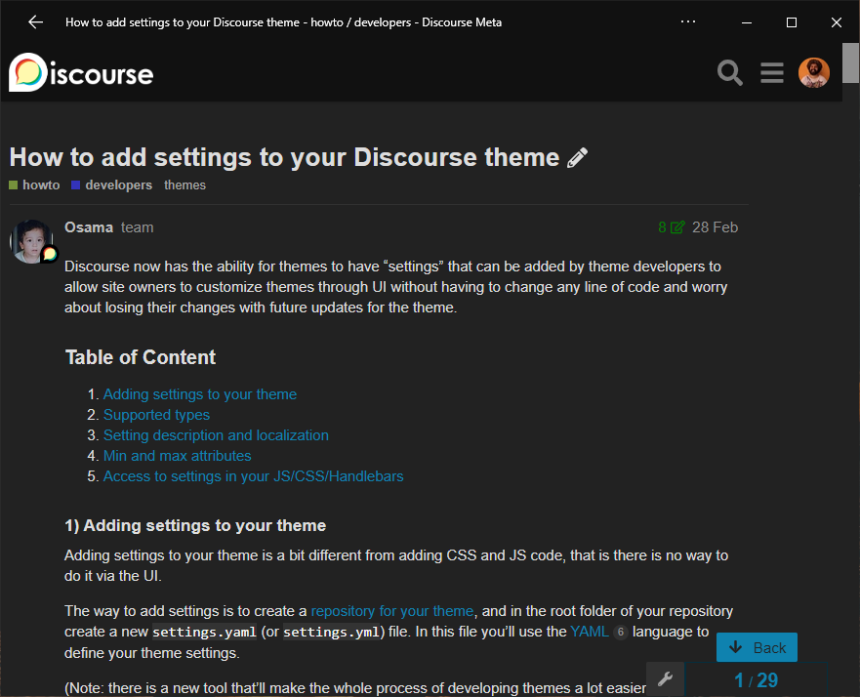Edit topic title with pencil icon

coord(578,158)
